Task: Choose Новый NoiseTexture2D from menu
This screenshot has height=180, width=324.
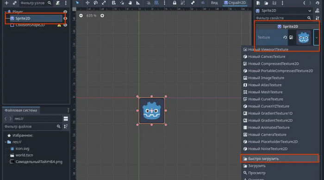Action: tap(280, 149)
